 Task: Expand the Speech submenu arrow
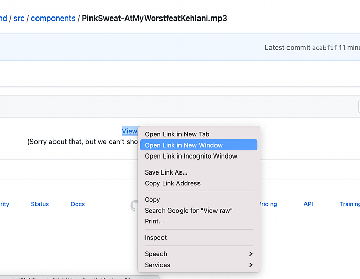click(251, 254)
